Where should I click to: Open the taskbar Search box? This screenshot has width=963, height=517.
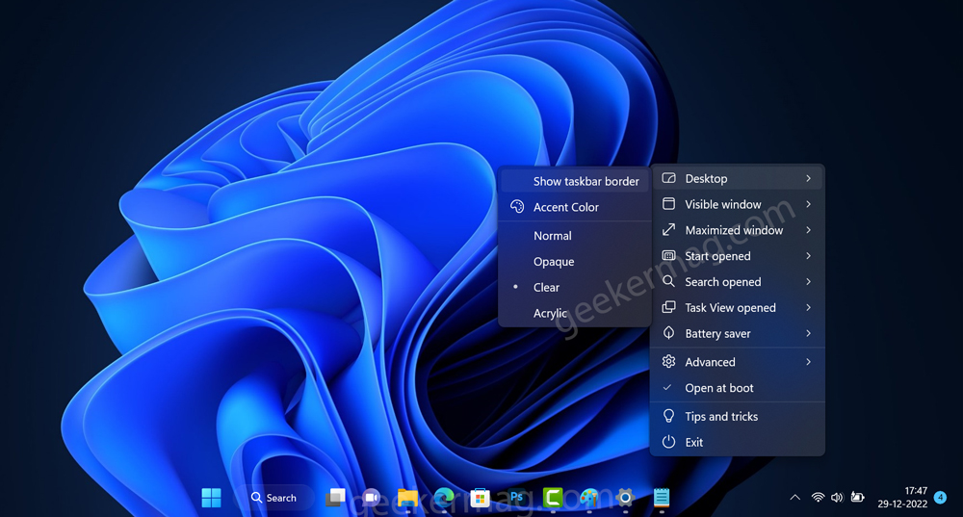click(x=277, y=498)
